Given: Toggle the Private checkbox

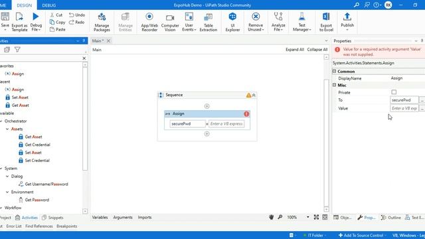Looking at the screenshot, I should [394, 92].
